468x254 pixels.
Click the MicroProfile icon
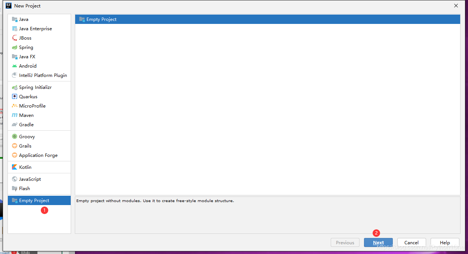tap(15, 106)
